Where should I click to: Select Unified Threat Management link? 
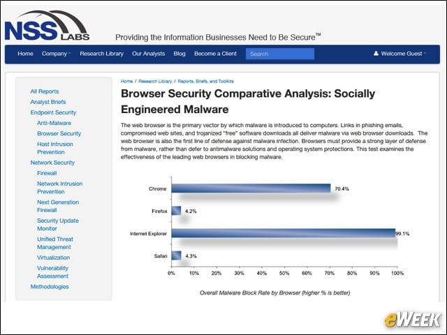click(x=55, y=243)
